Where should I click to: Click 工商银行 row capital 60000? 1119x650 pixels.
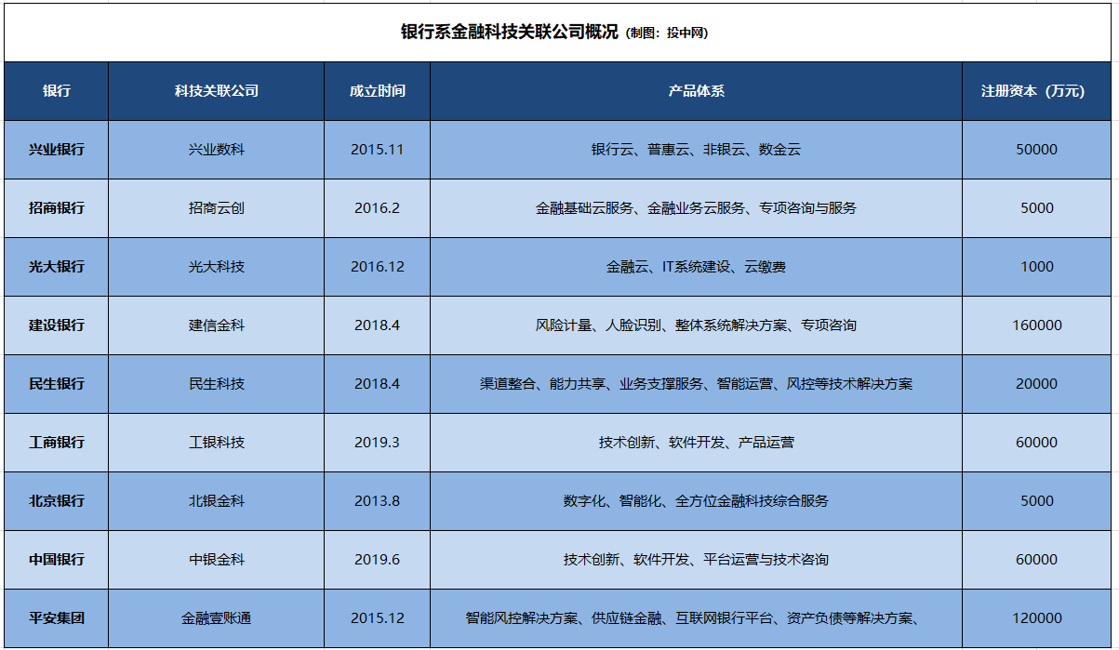(x=1037, y=443)
